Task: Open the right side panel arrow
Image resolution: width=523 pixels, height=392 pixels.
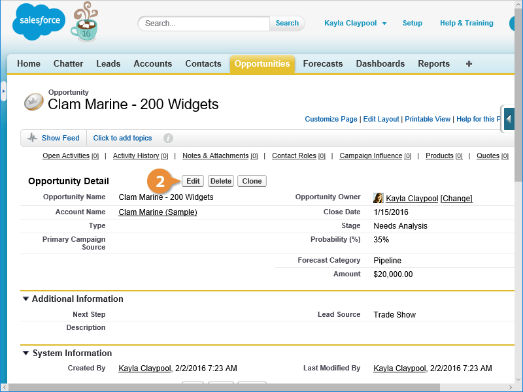Action: tap(509, 119)
